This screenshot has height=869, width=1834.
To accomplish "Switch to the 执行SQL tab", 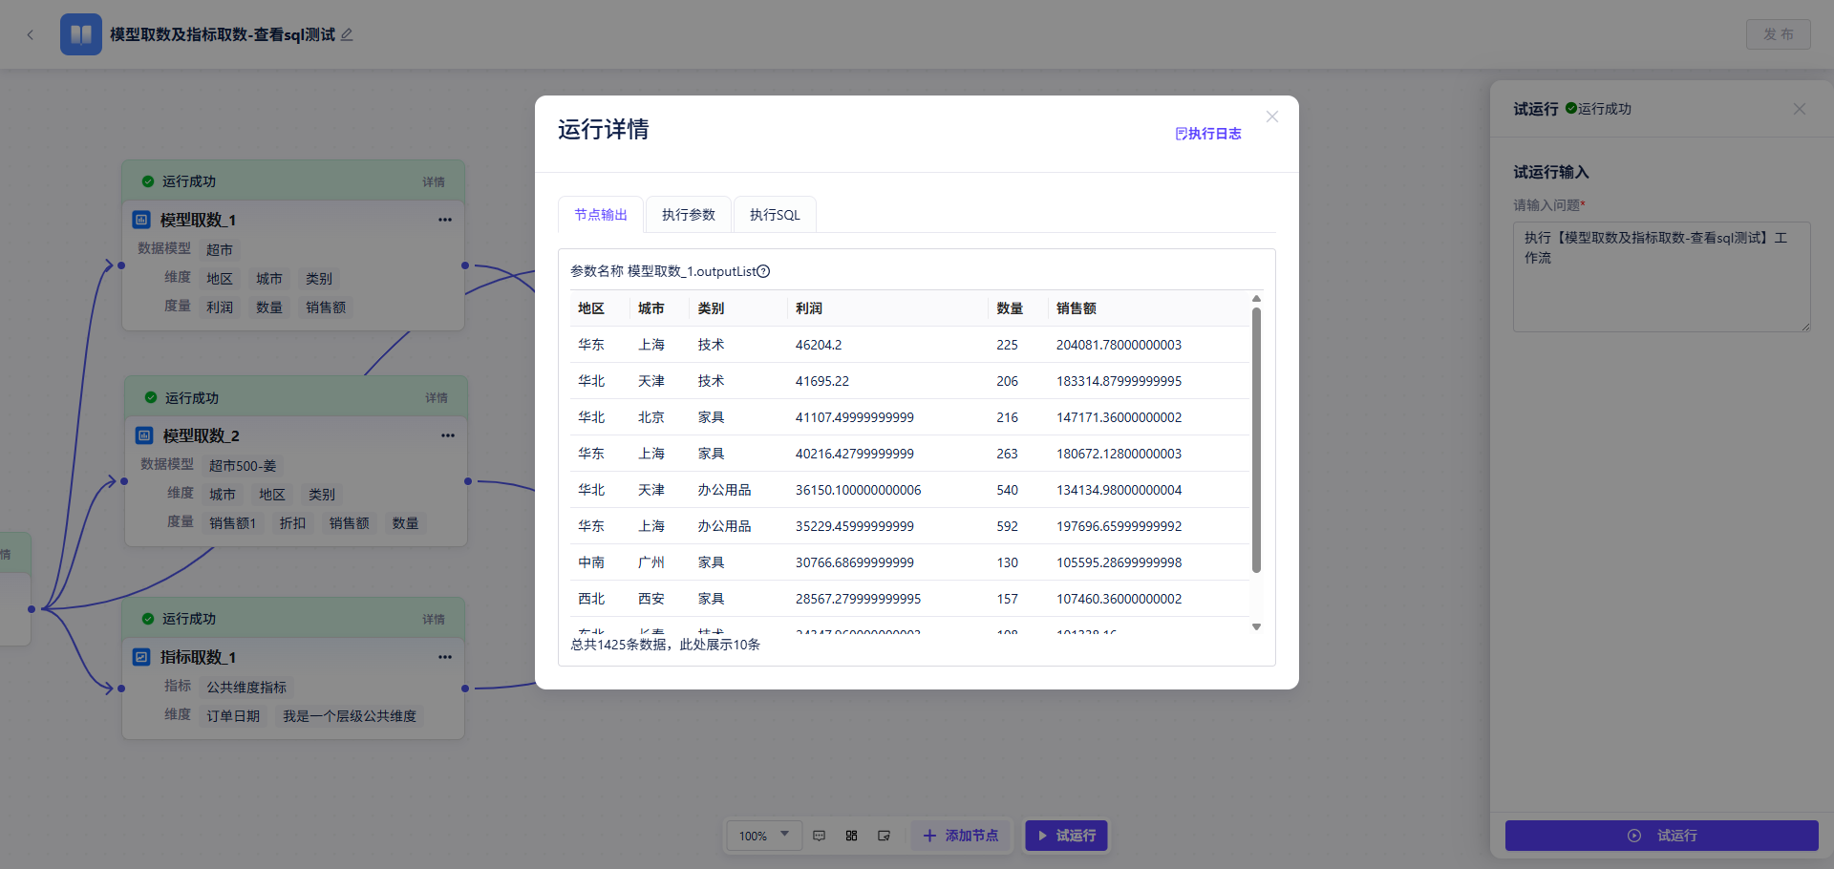I will [775, 215].
